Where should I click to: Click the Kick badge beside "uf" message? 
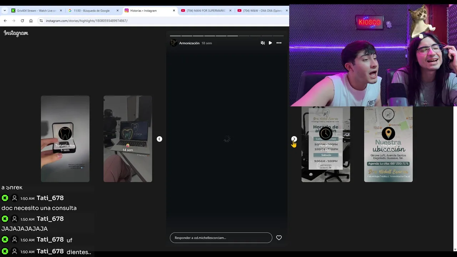pyautogui.click(x=5, y=240)
